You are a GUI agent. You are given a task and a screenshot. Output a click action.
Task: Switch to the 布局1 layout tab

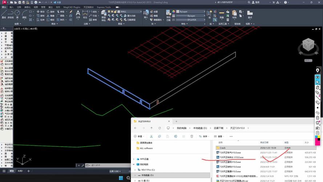[x=20, y=171]
